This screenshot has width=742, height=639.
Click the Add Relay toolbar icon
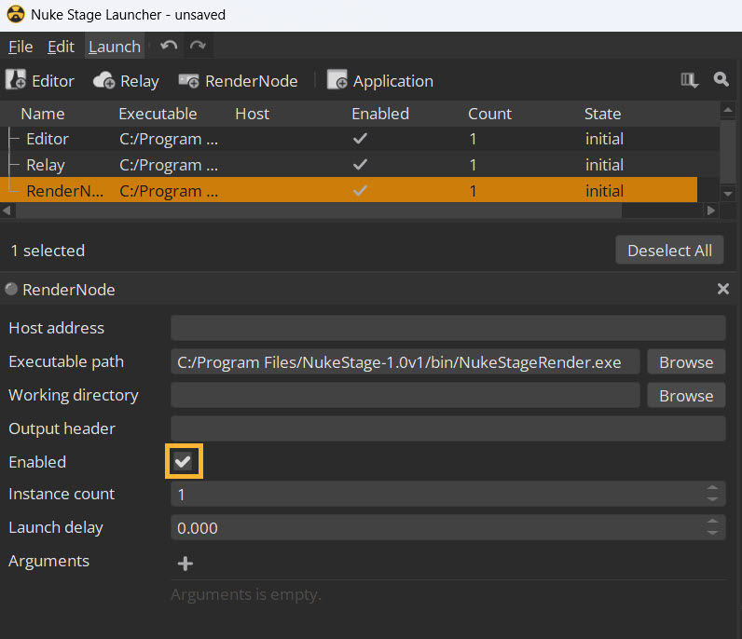tap(104, 81)
